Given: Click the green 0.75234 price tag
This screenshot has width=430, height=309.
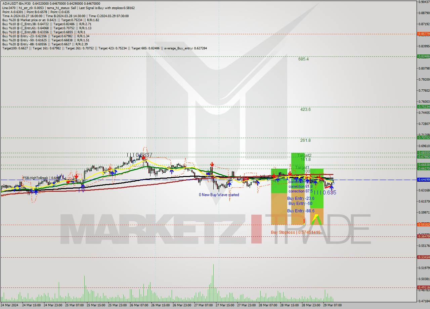Looking at the screenshot, I should tap(424, 106).
